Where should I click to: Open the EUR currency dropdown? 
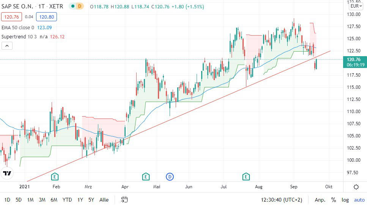tap(356, 6)
